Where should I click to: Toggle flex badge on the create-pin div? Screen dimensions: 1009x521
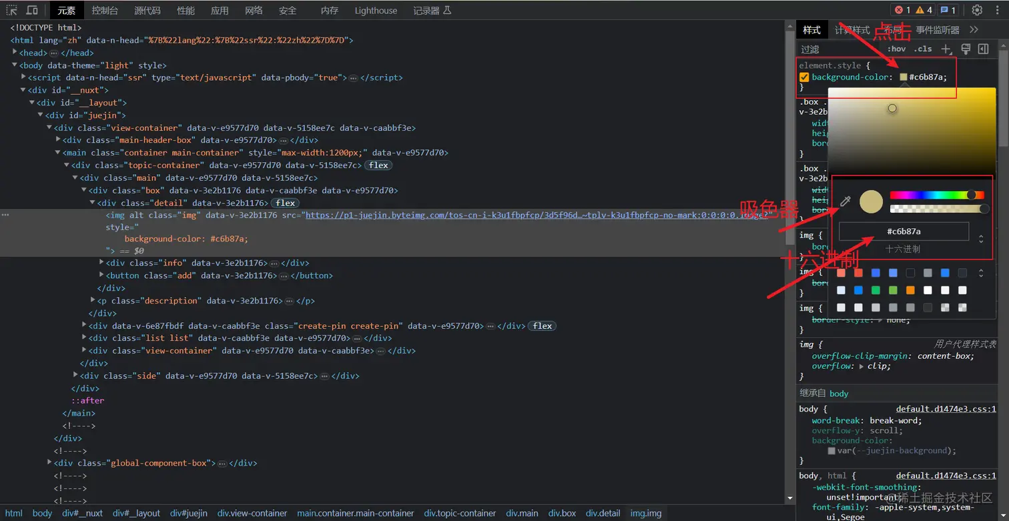click(542, 326)
